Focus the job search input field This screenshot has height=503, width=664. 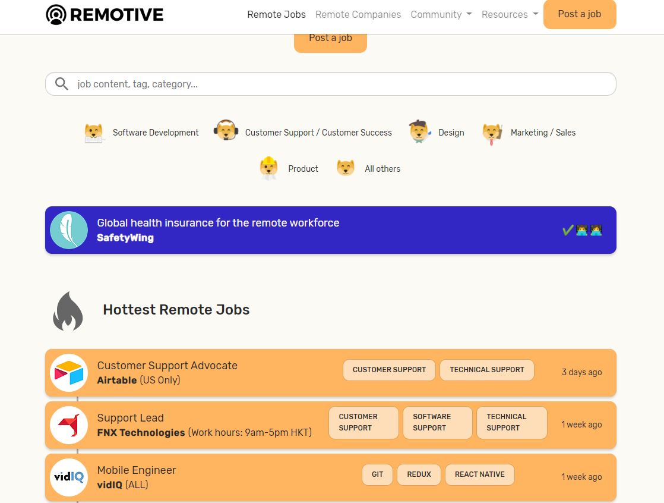pyautogui.click(x=331, y=84)
